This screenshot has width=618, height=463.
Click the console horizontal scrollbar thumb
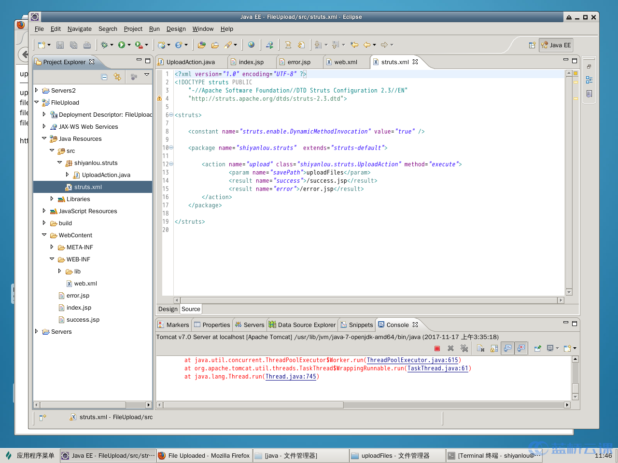(253, 405)
